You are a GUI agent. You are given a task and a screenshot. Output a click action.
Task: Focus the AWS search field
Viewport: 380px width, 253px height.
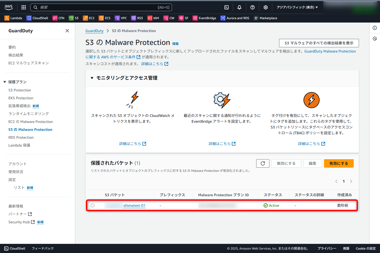pos(101,7)
